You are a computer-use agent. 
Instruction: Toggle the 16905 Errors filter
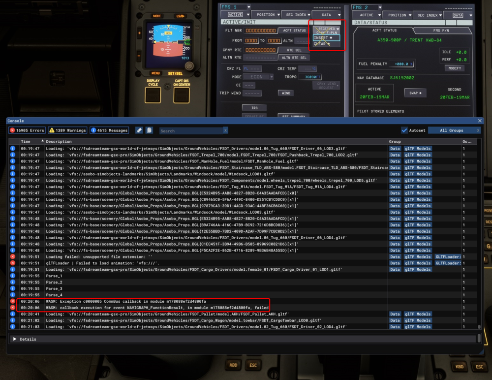[27, 130]
